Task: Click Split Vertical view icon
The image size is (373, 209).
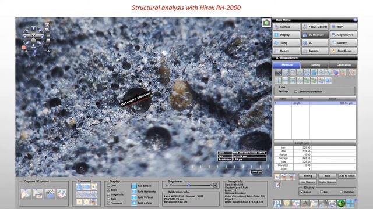Action: coord(134,197)
